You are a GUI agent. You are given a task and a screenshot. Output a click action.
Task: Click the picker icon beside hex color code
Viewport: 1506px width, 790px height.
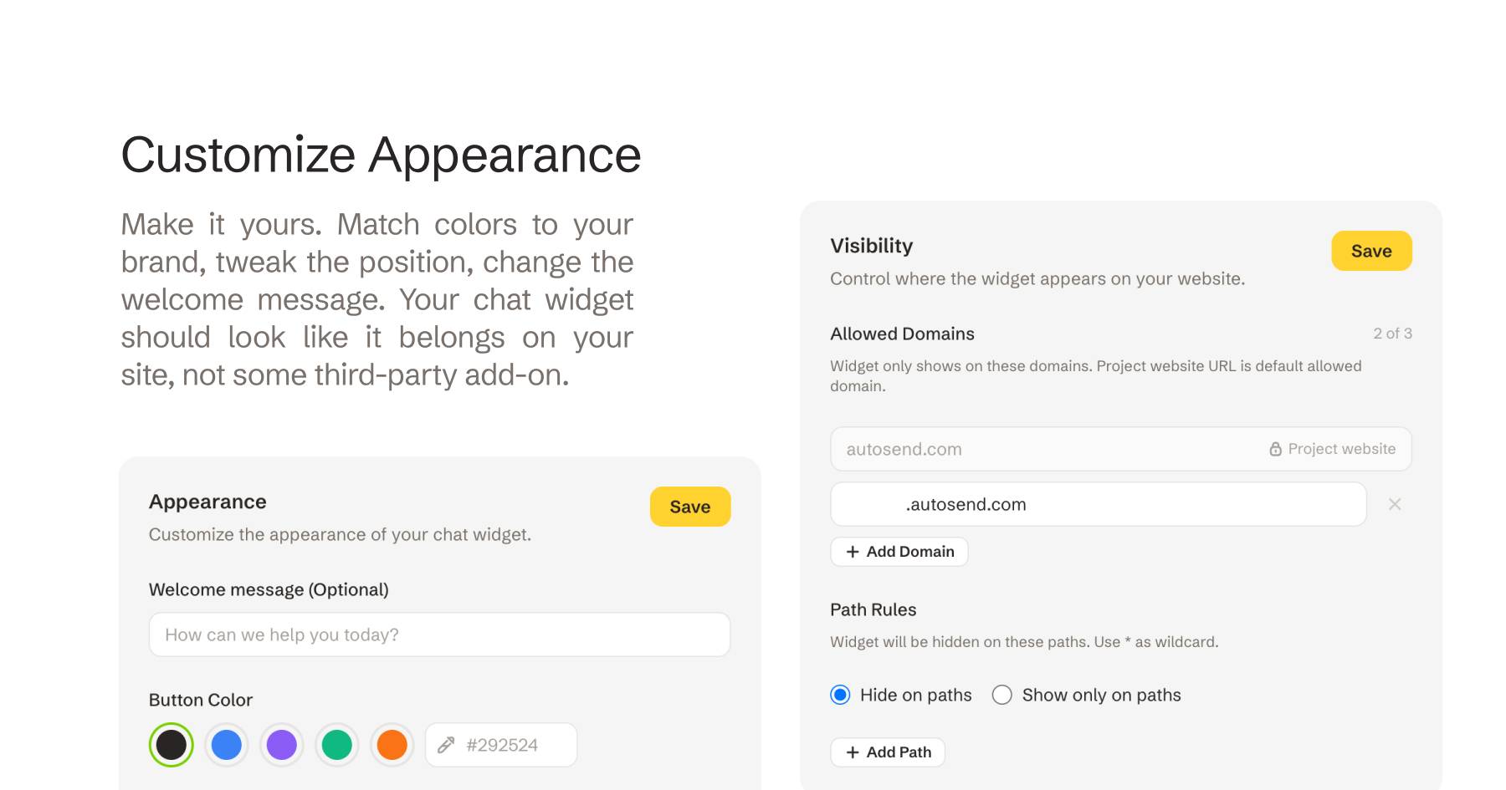point(446,745)
